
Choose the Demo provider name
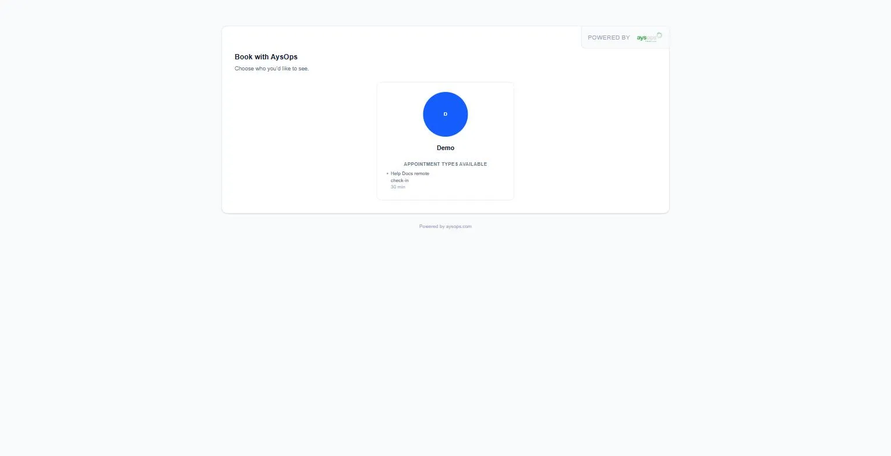[446, 148]
